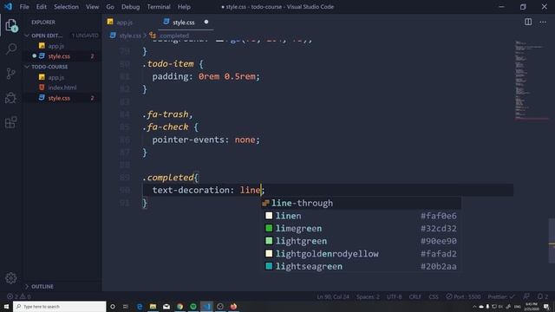The height and width of the screenshot is (312, 555).
Task: Switch to the style.css editor tab
Action: click(x=183, y=23)
